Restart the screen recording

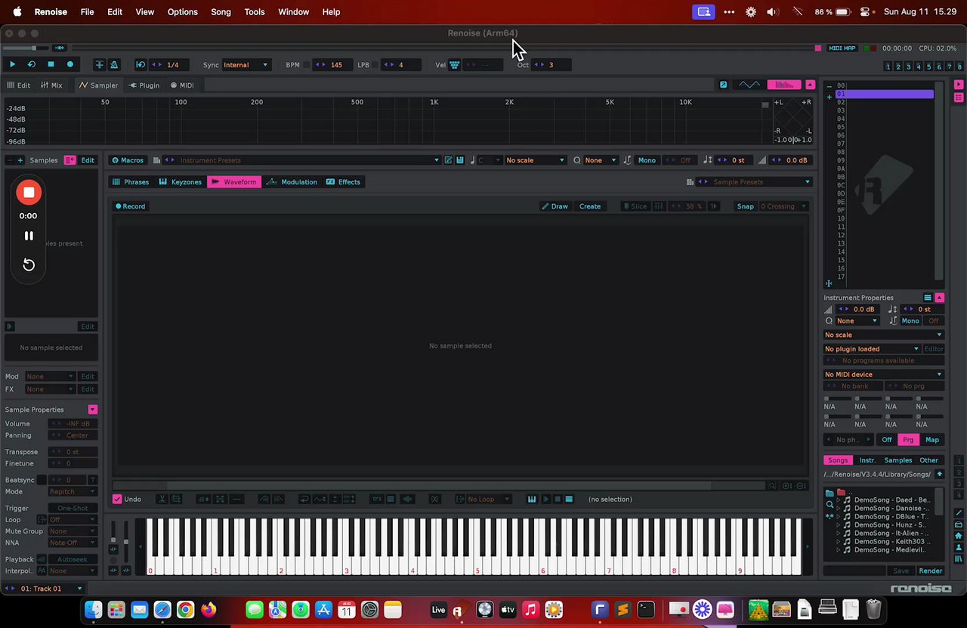(29, 265)
